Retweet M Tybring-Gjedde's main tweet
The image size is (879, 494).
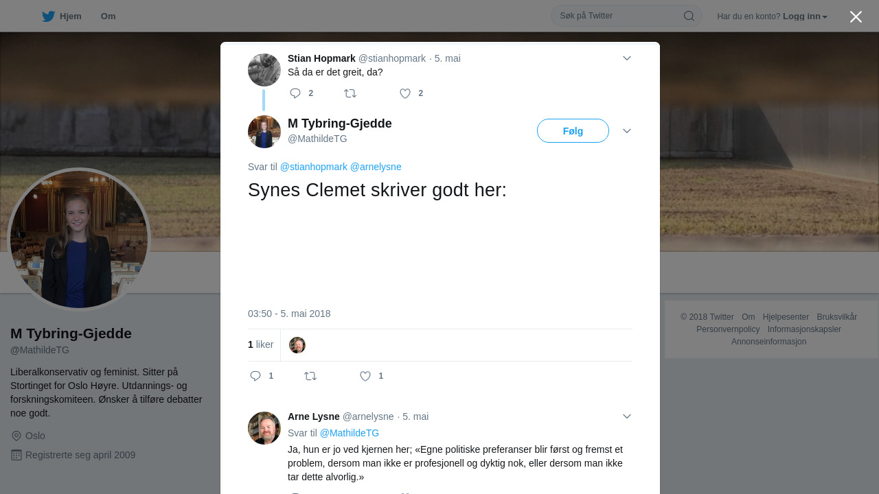(x=310, y=376)
